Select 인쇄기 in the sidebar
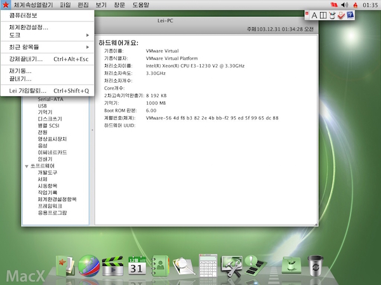The width and height of the screenshot is (381, 285). click(45, 159)
